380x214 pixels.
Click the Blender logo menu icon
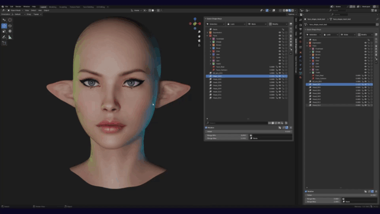pyautogui.click(x=3, y=7)
